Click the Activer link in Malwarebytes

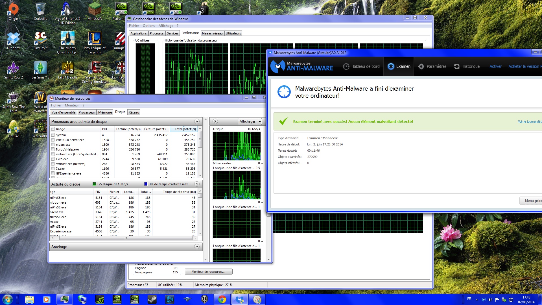point(495,66)
